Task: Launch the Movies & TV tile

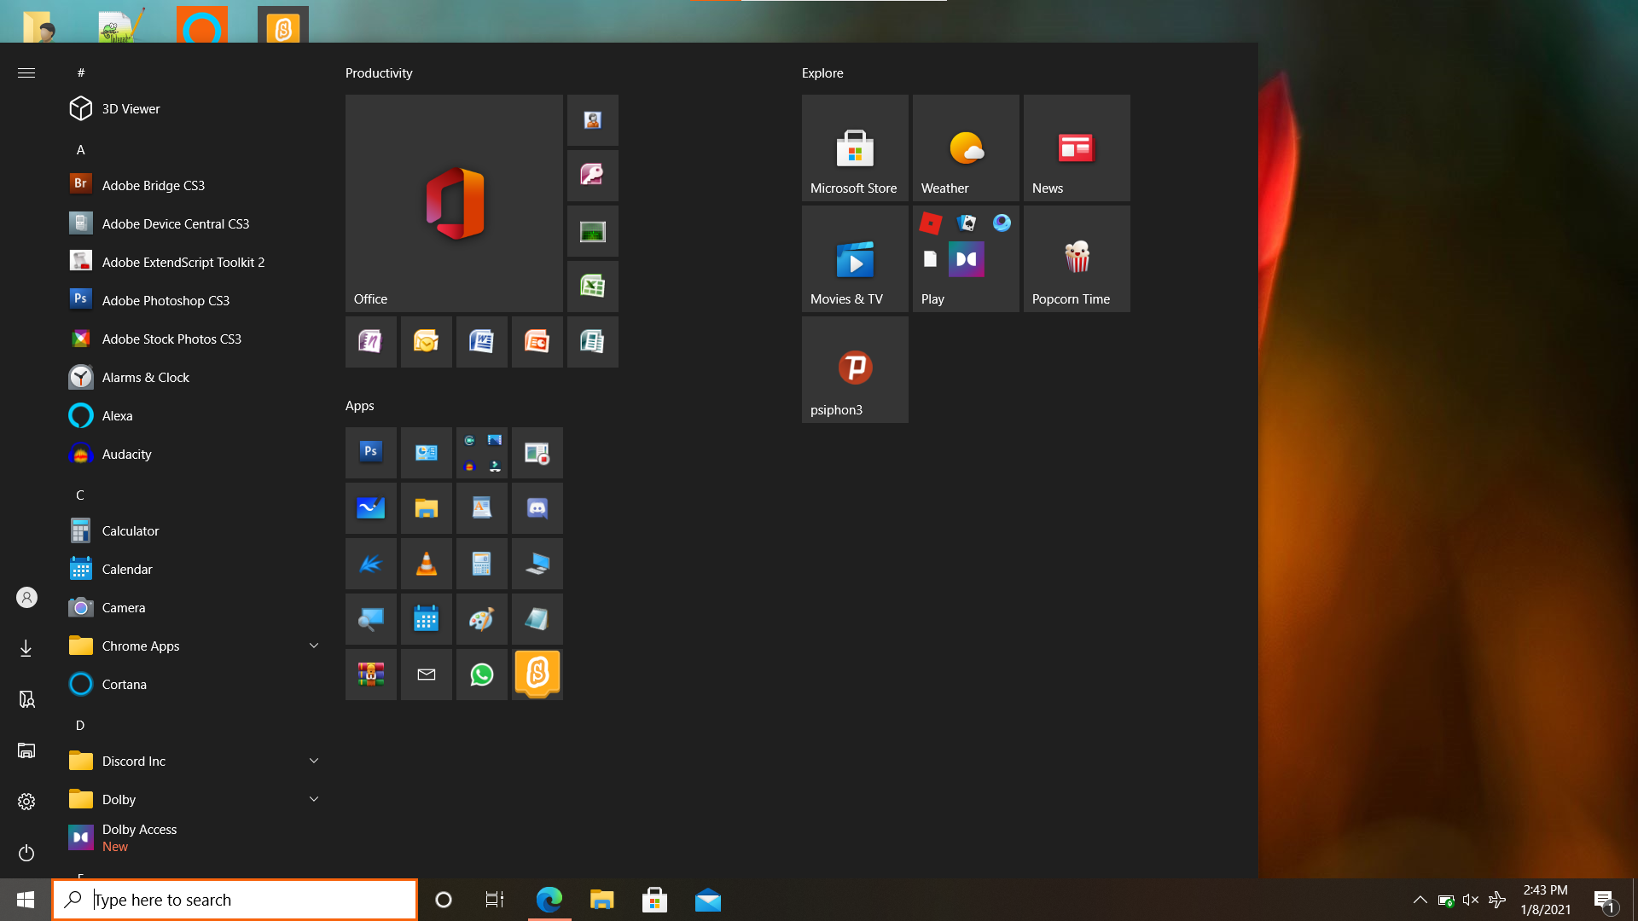Action: pyautogui.click(x=855, y=258)
